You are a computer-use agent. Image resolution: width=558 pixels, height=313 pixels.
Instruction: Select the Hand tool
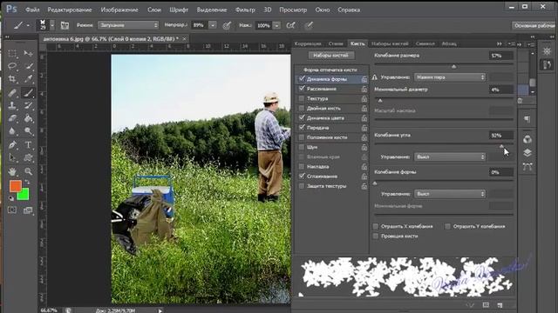click(12, 172)
